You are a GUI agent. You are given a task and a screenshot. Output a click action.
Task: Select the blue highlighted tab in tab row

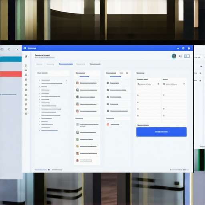(66, 64)
